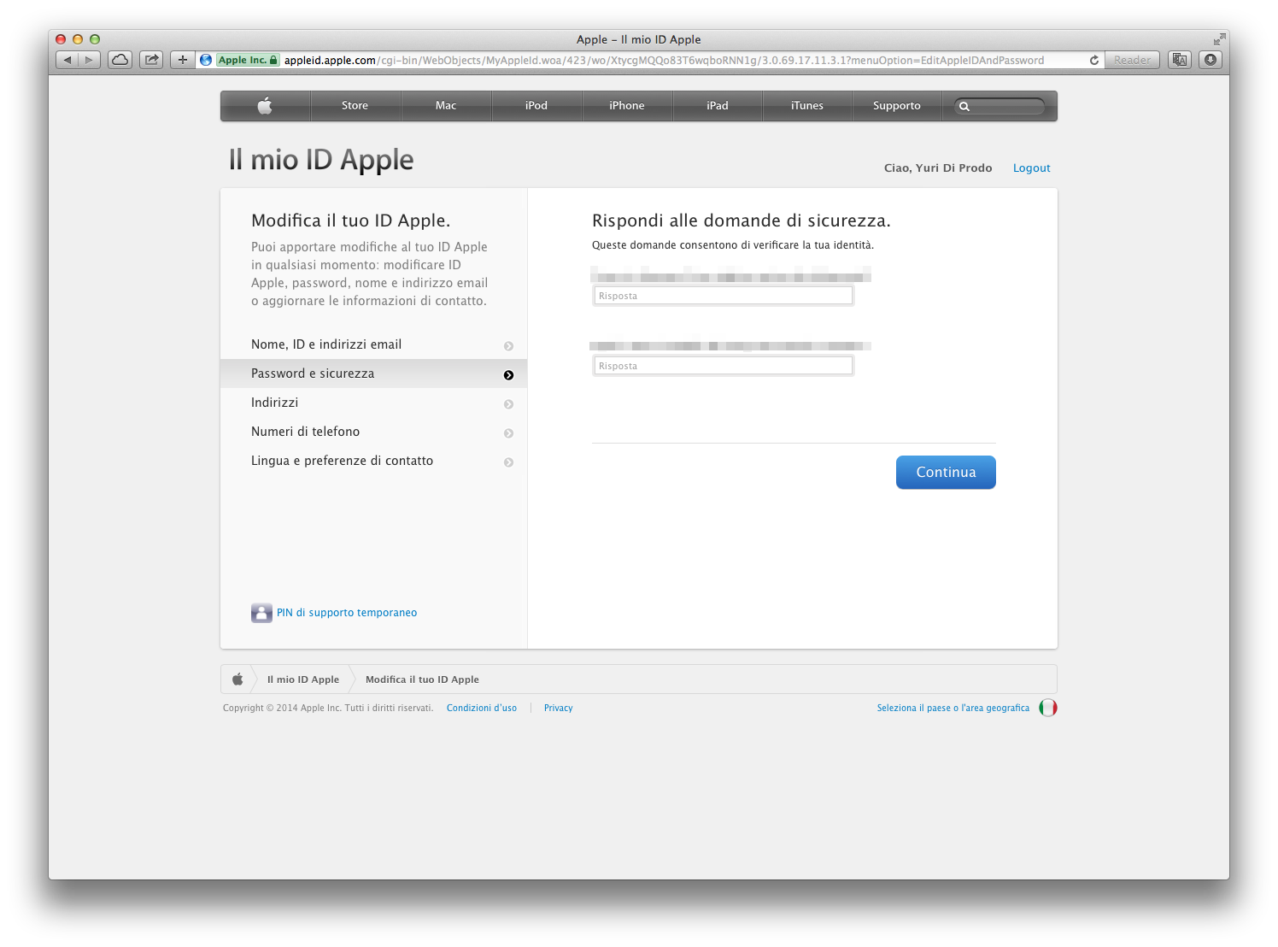
Task: Go back with Safari's back arrow
Action: pyautogui.click(x=67, y=60)
